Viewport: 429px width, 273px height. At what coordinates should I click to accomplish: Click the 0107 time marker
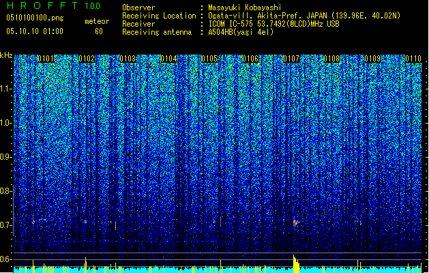tap(291, 59)
